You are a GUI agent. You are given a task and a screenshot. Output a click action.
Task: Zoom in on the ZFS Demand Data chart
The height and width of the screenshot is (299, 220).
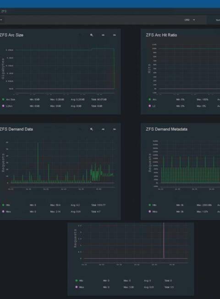(x=92, y=129)
